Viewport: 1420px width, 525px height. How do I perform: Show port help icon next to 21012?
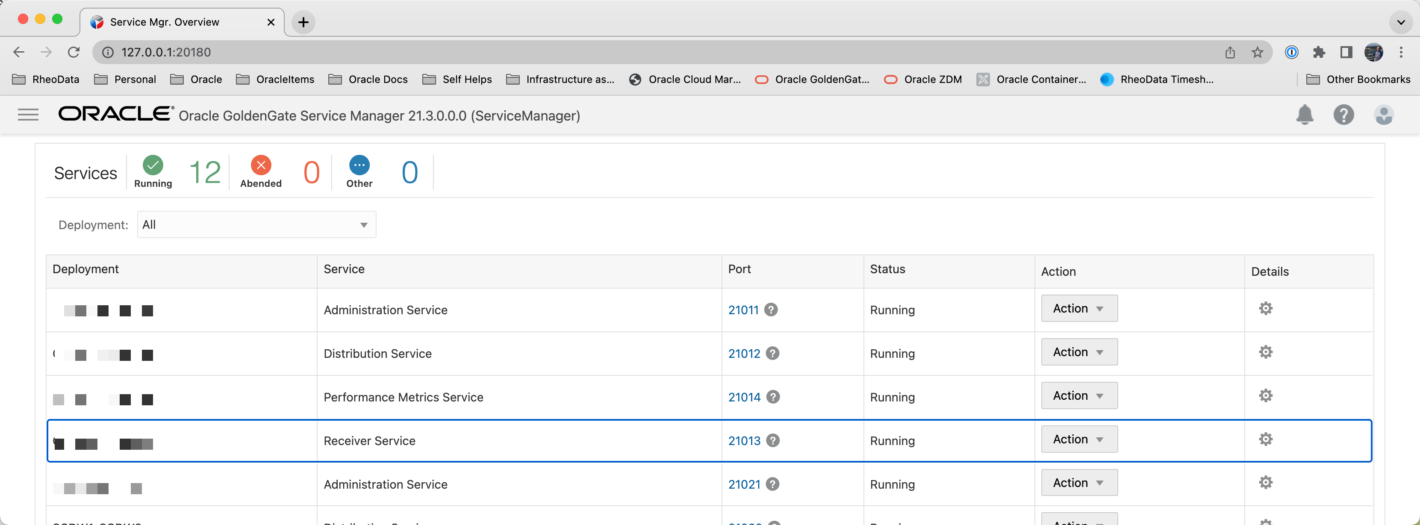pyautogui.click(x=773, y=354)
